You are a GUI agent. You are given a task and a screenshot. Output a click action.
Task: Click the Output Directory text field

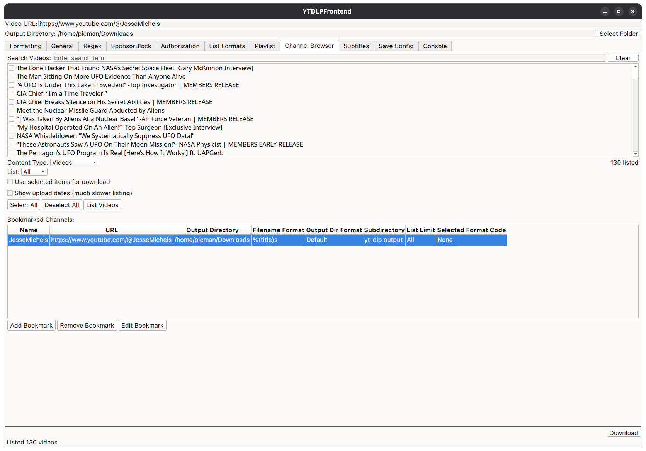point(326,34)
